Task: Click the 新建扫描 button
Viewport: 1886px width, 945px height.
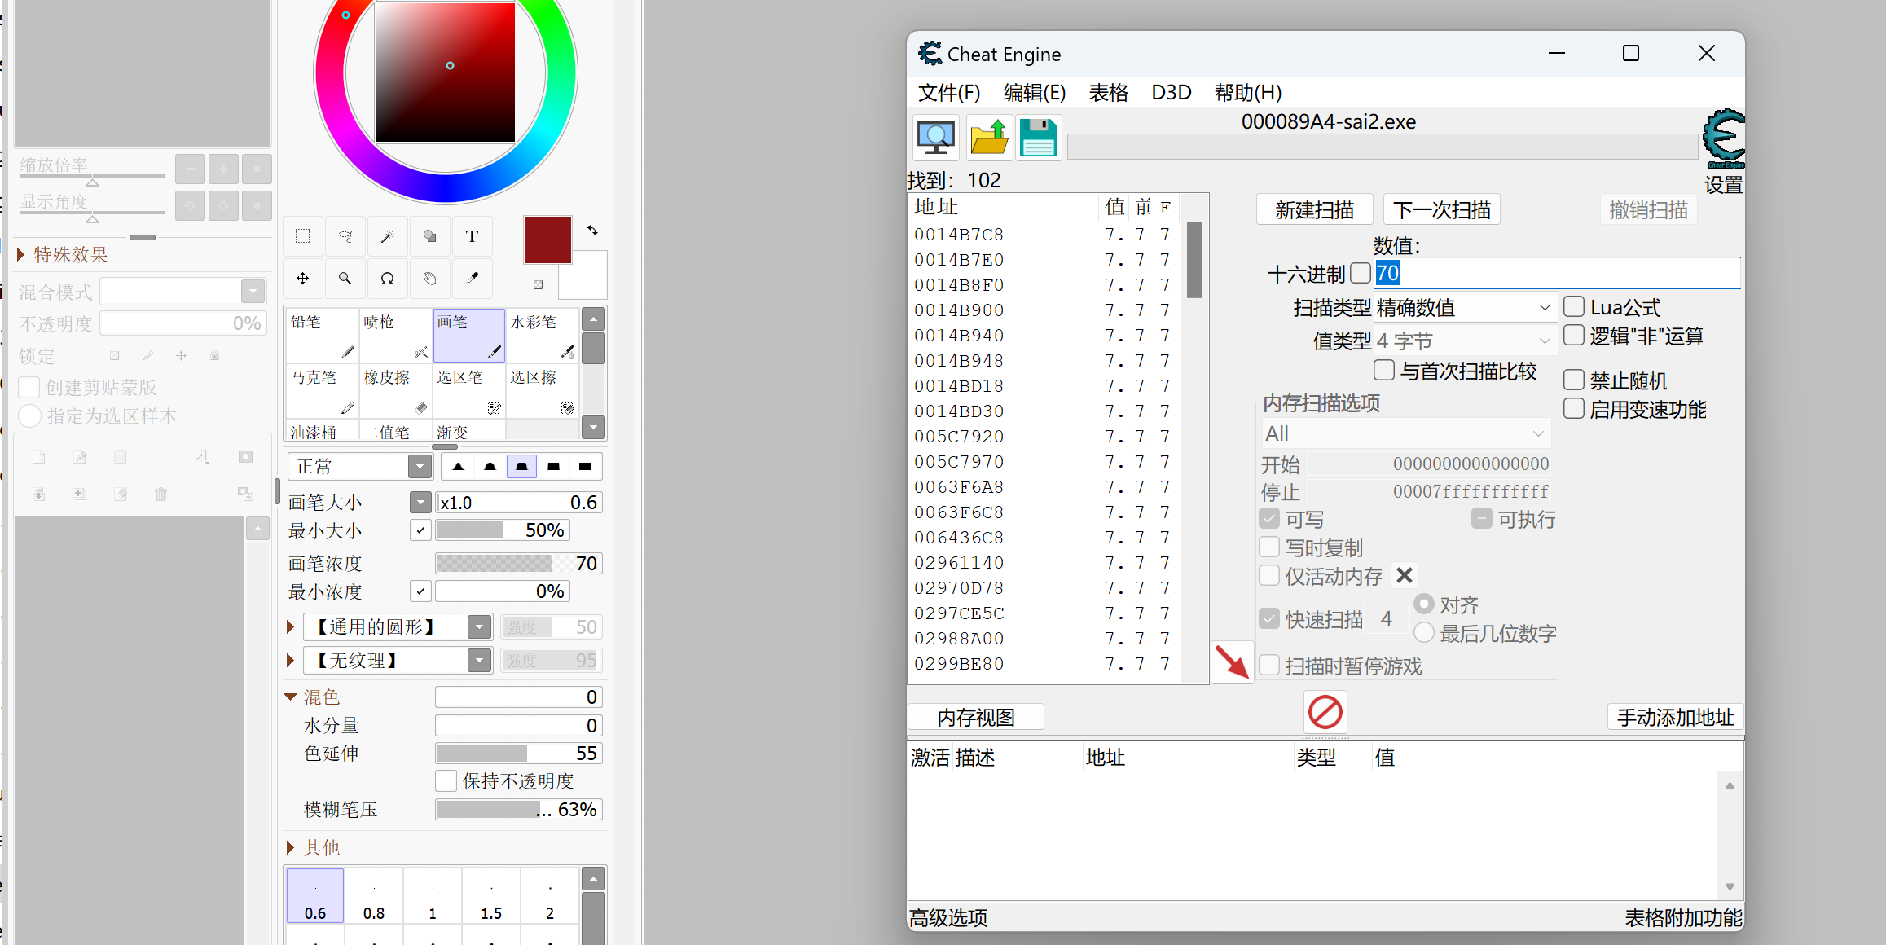Action: (x=1314, y=210)
